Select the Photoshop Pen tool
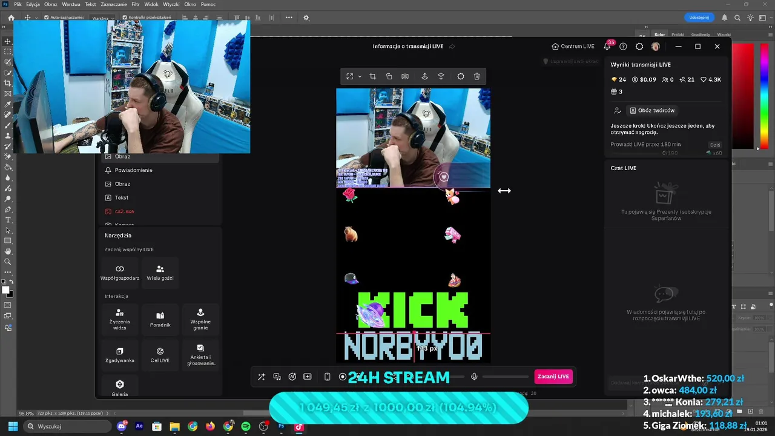Image resolution: width=775 pixels, height=436 pixels. [x=8, y=209]
